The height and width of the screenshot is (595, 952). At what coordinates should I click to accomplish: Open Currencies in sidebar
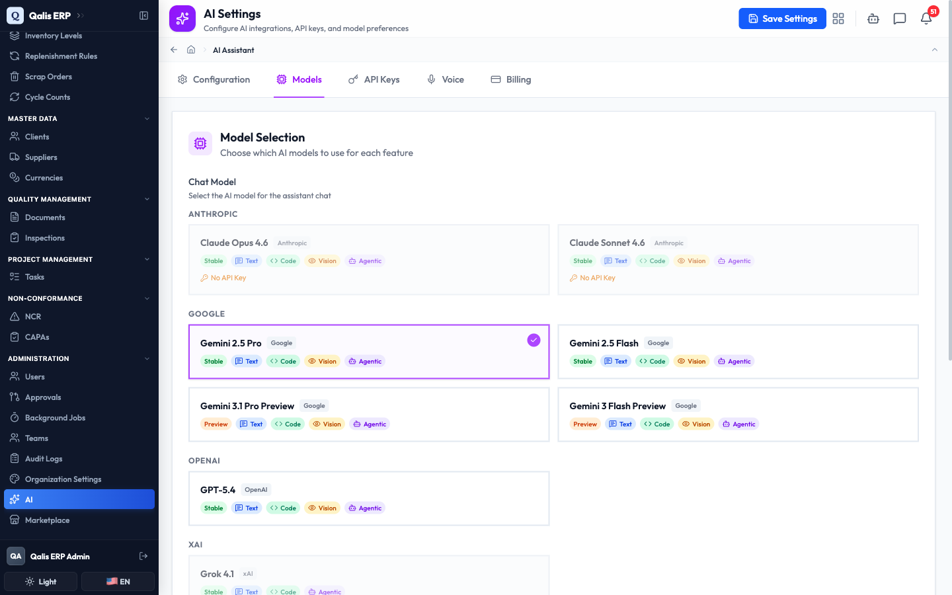coord(79,178)
